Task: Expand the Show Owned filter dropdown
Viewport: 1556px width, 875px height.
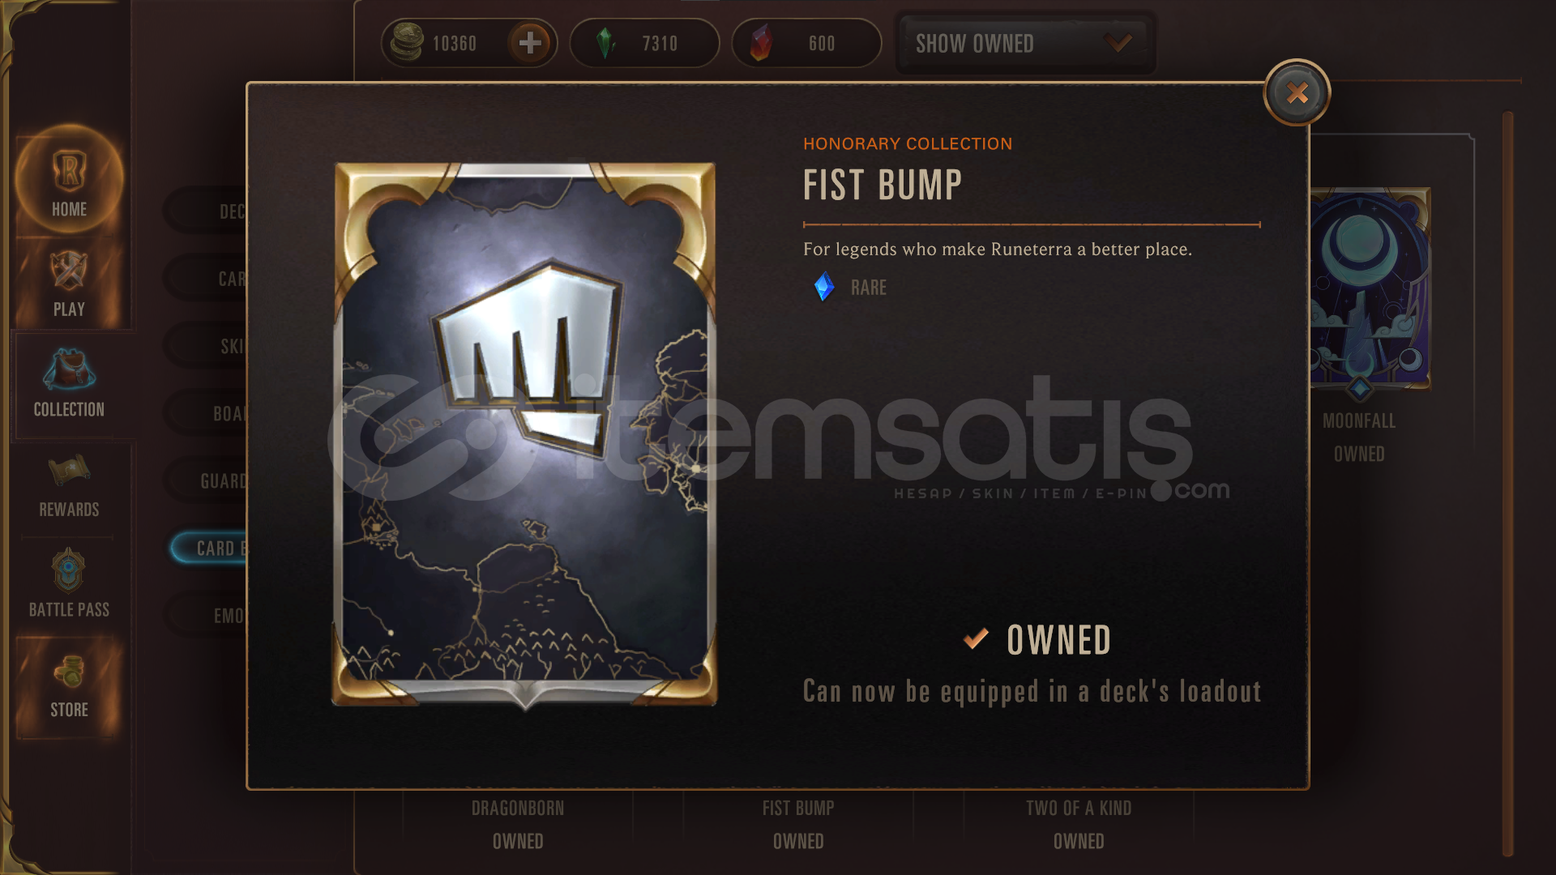Action: click(1025, 43)
